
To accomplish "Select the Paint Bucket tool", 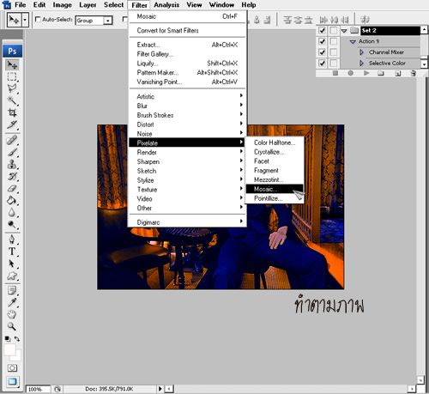I will [x=12, y=200].
